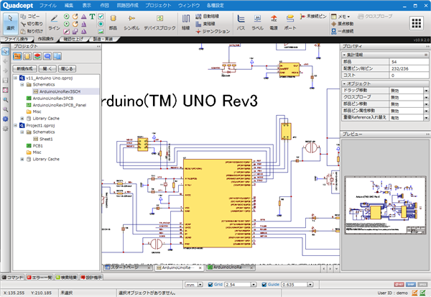Screen dimensions: 431x297
Task: Click the blue speech-bubble icon in project panel
Action: 47,56
